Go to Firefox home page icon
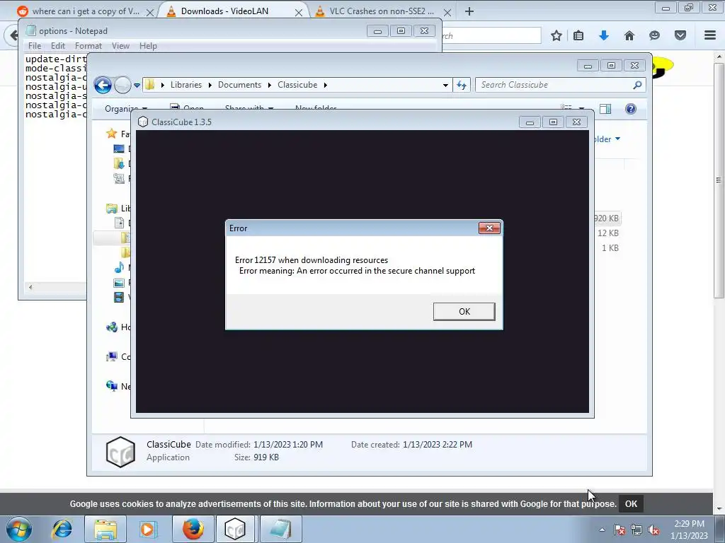 point(629,35)
